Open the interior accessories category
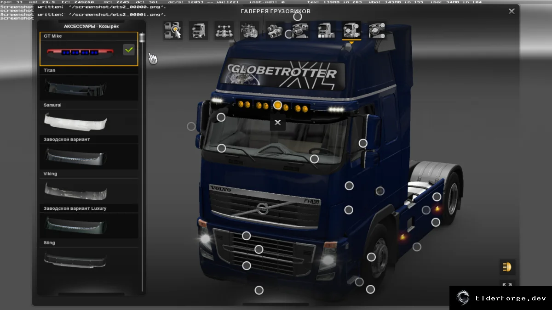The image size is (552, 310). pyautogui.click(x=377, y=31)
